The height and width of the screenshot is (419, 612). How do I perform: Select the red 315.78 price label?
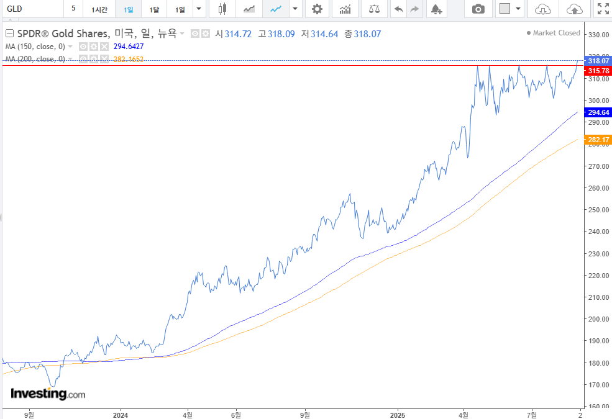click(x=598, y=71)
